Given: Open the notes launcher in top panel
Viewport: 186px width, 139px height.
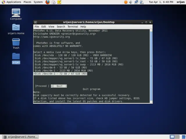Looking at the screenshot, I should coord(59,2).
